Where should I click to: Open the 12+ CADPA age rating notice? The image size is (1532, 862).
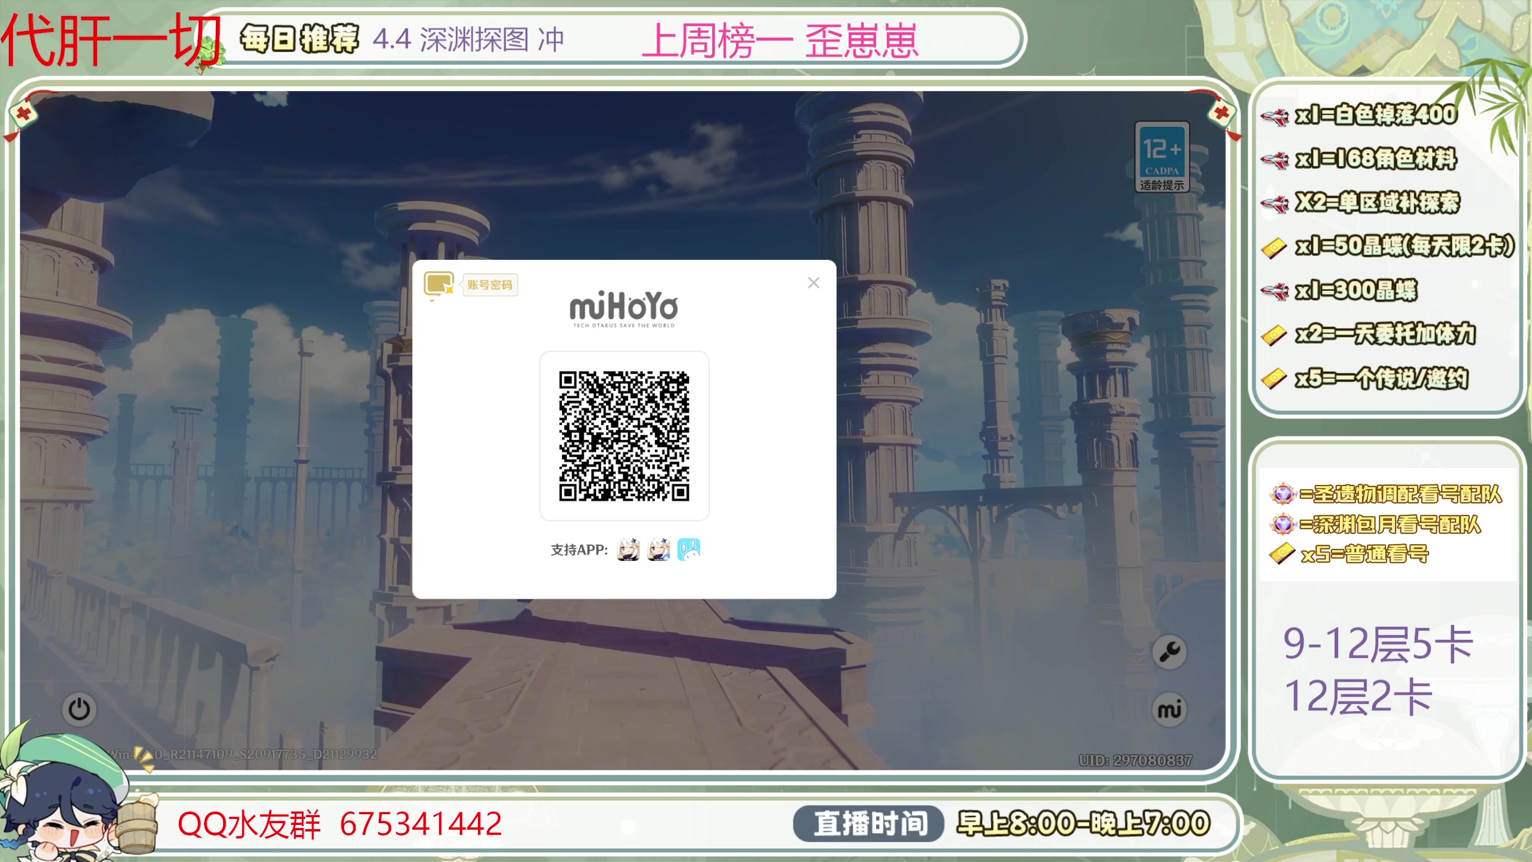click(1162, 157)
